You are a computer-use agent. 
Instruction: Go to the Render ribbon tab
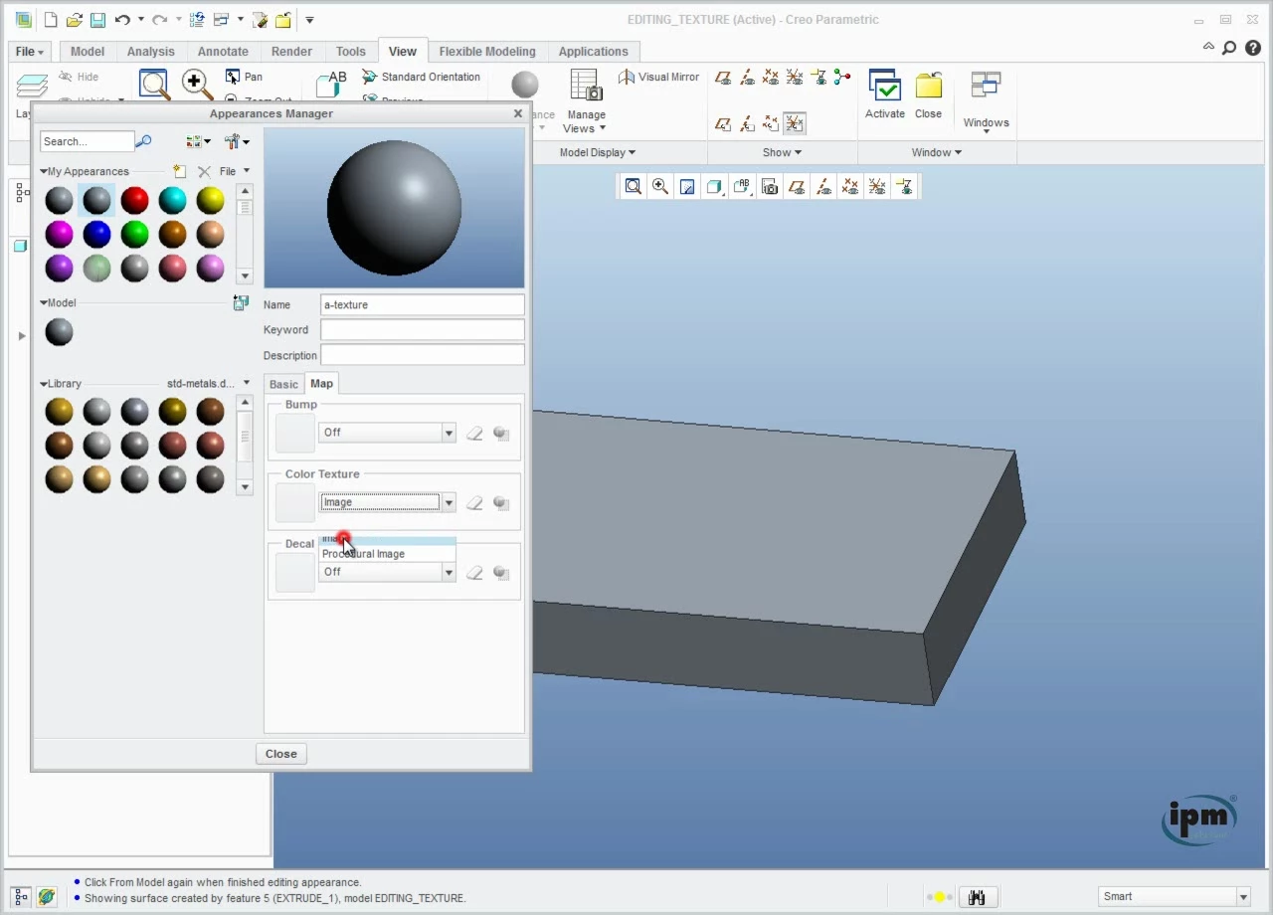point(291,52)
